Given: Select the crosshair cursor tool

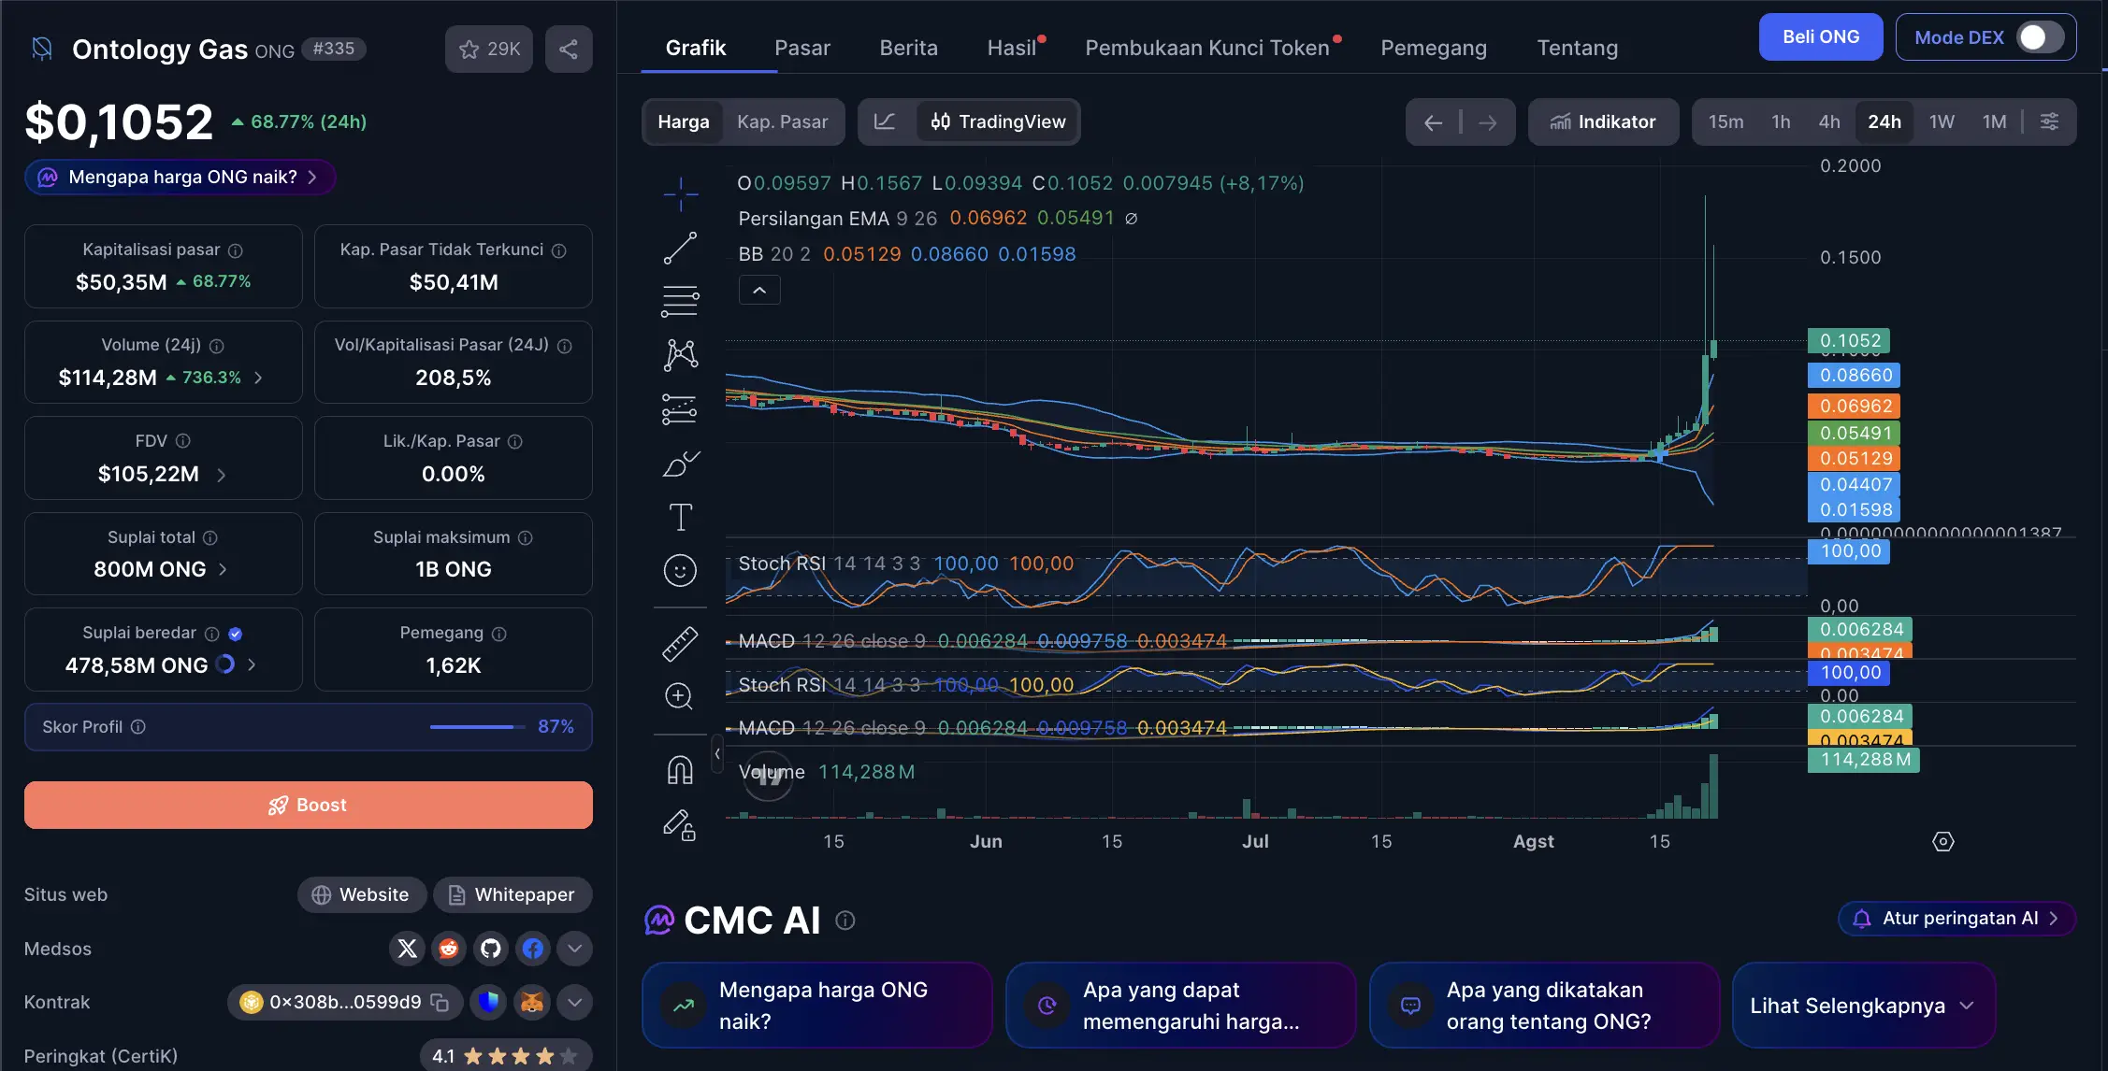Looking at the screenshot, I should click(680, 194).
